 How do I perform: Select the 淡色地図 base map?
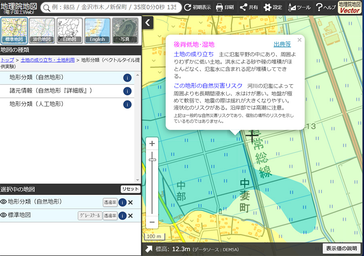(x=42, y=30)
